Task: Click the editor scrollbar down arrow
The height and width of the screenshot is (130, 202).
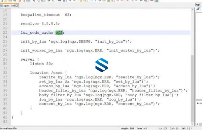Action: [192, 124]
